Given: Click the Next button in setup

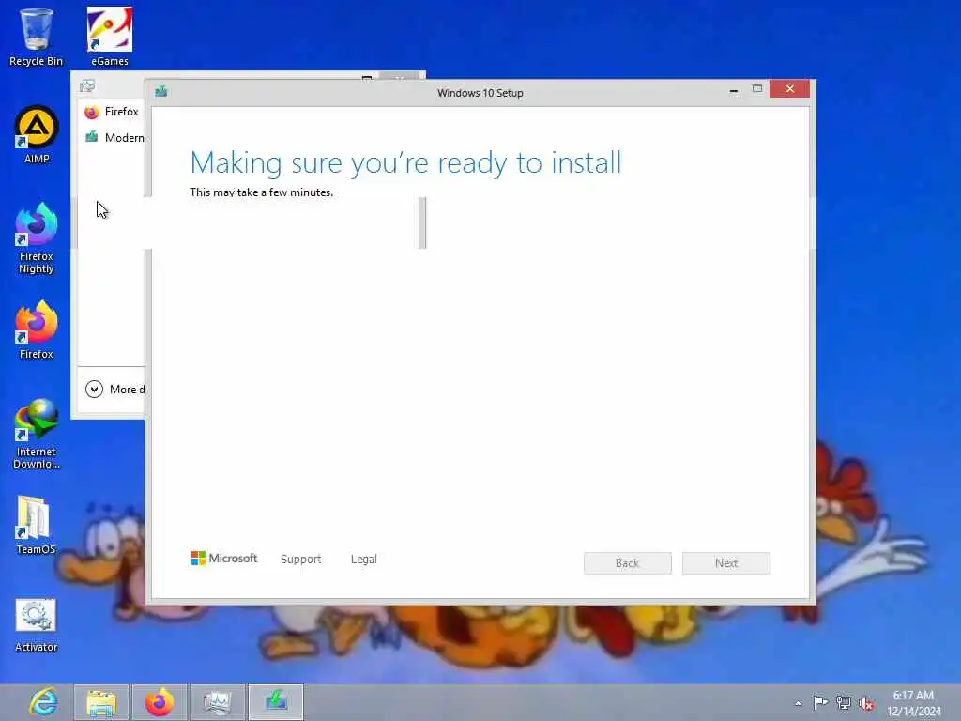Looking at the screenshot, I should [x=726, y=563].
